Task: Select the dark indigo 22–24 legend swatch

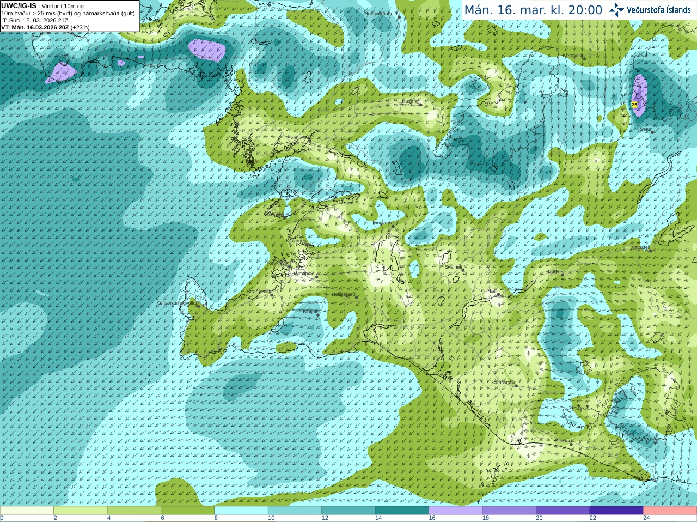Action: click(x=617, y=511)
